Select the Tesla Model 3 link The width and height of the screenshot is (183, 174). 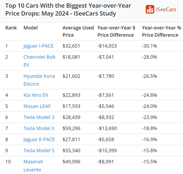(39, 117)
